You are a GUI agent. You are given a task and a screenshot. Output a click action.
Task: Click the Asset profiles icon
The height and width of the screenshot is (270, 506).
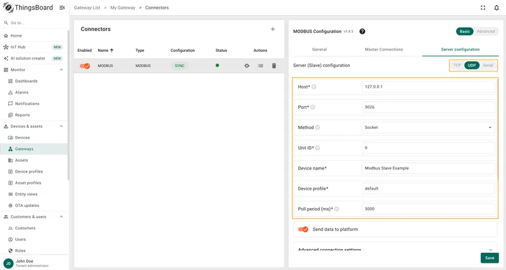coord(10,183)
